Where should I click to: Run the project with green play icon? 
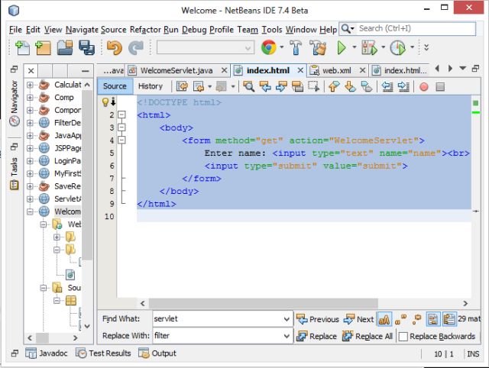(x=342, y=47)
